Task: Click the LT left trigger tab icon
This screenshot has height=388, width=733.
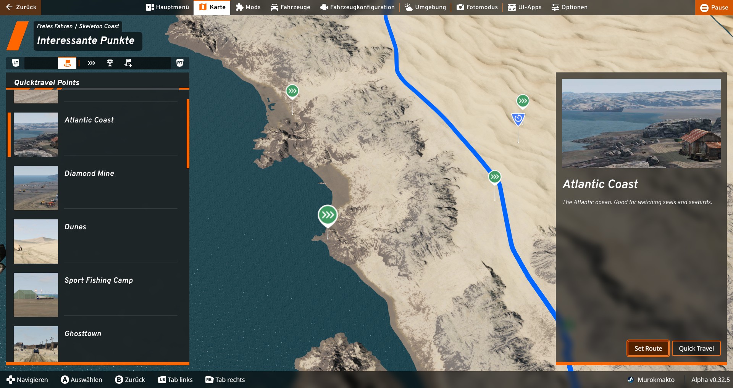Action: (x=16, y=63)
